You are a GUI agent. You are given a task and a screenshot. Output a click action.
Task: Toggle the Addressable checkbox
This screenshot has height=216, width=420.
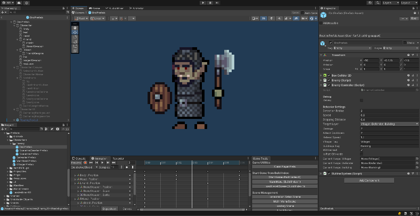point(321,23)
